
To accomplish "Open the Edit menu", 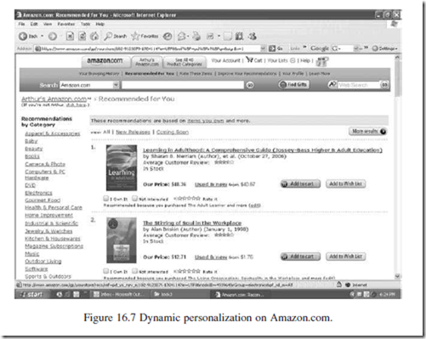I will click(x=34, y=24).
